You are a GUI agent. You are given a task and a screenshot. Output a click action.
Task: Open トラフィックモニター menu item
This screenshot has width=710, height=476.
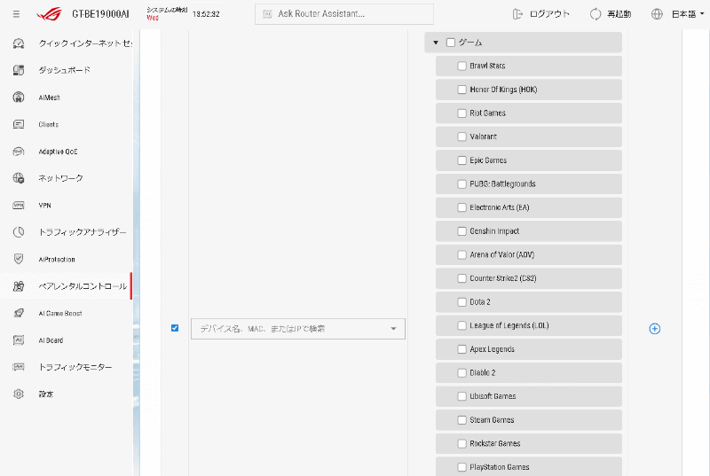(x=75, y=367)
